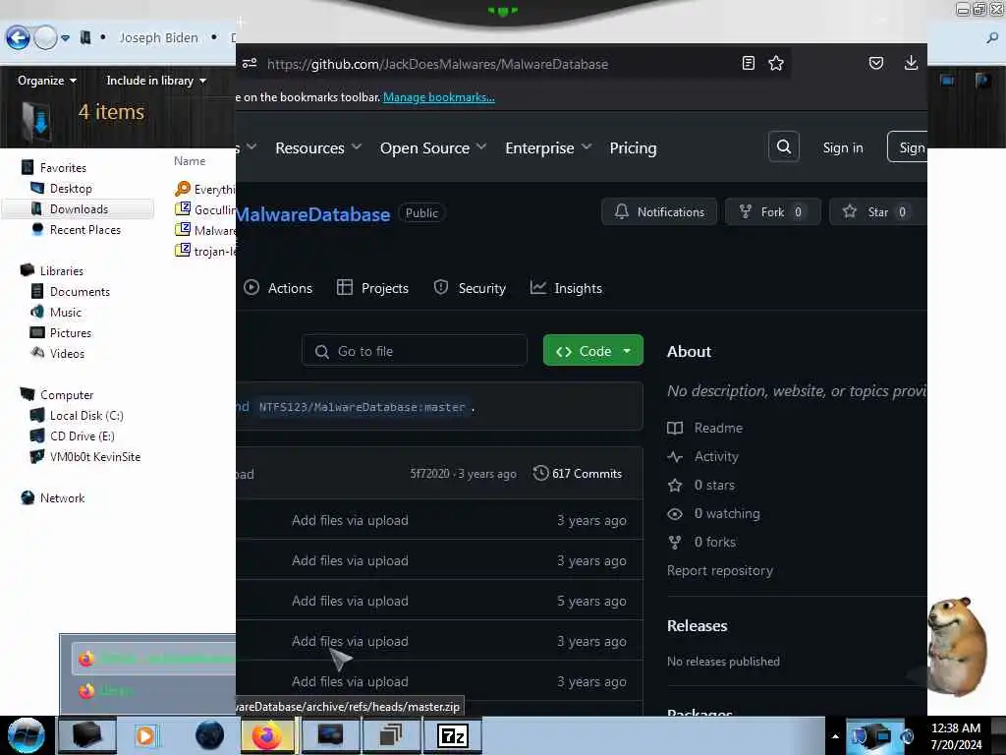Bookmark this page with the star icon

click(x=776, y=63)
